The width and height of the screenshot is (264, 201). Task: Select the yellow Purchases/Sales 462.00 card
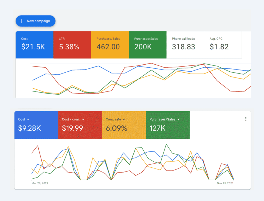pos(110,45)
